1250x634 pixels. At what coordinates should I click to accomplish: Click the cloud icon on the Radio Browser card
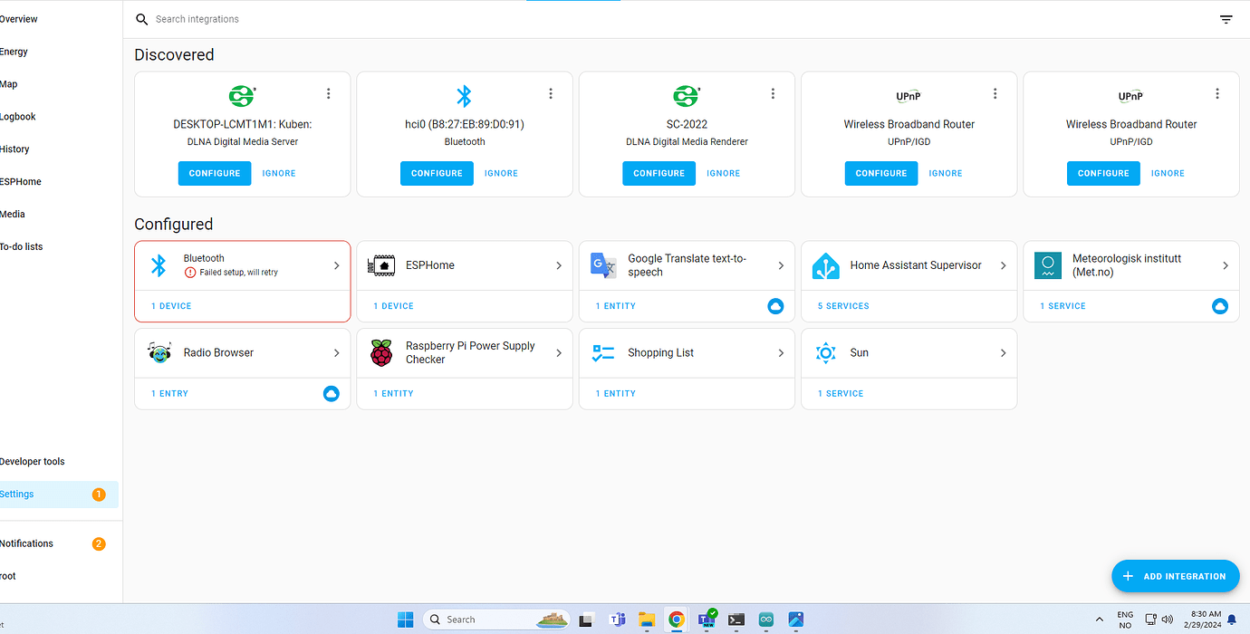click(331, 393)
